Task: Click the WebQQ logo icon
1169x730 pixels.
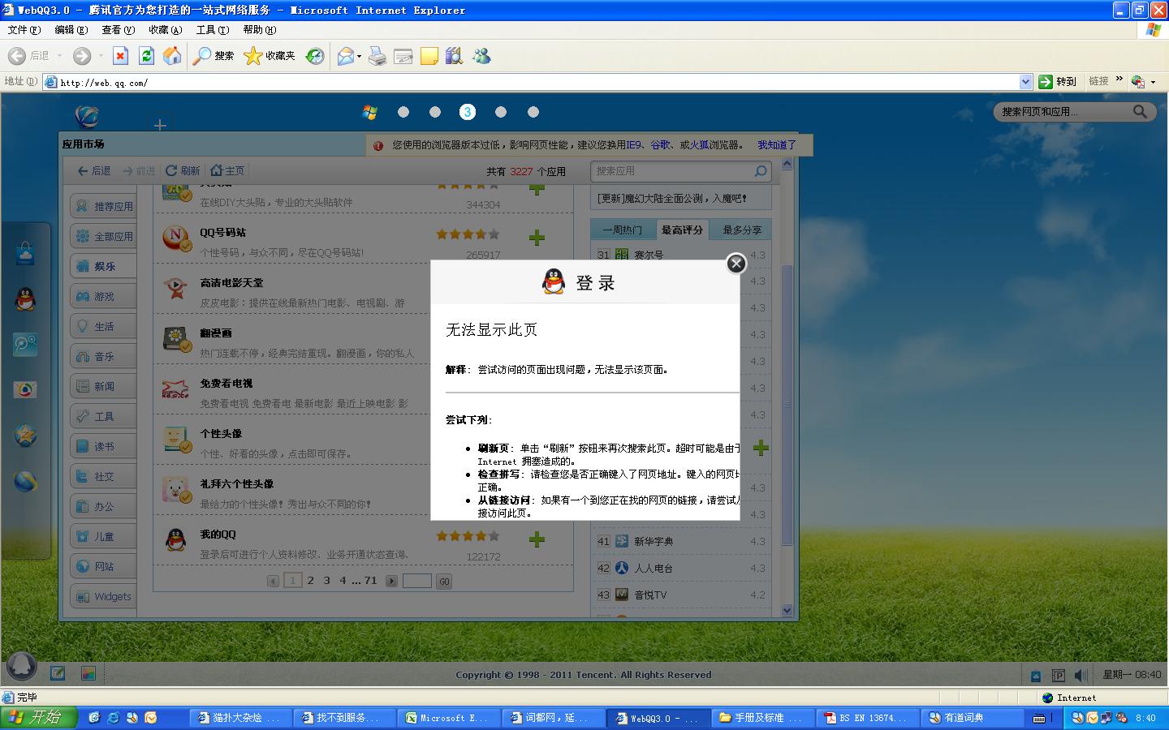Action: (x=87, y=116)
